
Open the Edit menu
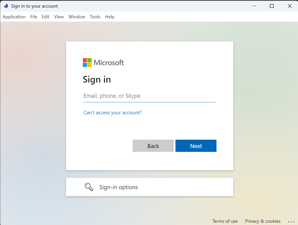45,17
